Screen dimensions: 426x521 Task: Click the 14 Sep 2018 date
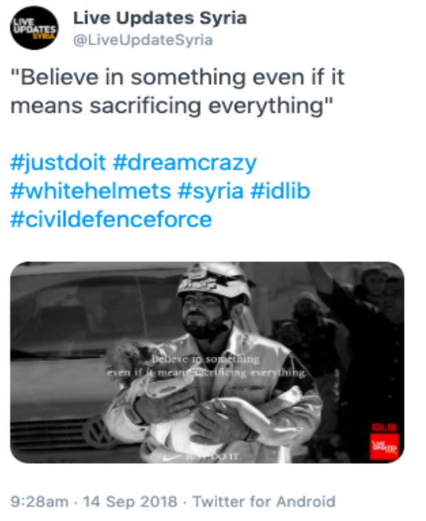point(130,502)
